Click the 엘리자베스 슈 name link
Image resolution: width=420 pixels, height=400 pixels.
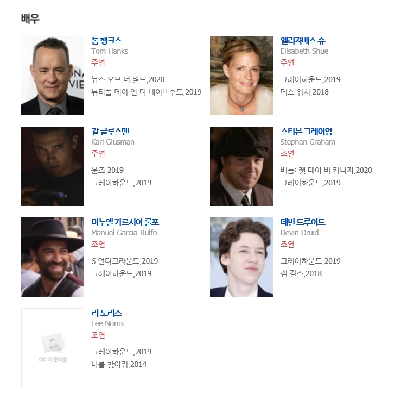(x=303, y=41)
